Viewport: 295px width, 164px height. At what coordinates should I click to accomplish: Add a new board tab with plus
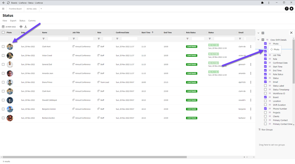click(41, 9)
